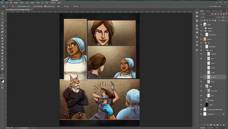Lock all padlock icon

coord(215,21)
